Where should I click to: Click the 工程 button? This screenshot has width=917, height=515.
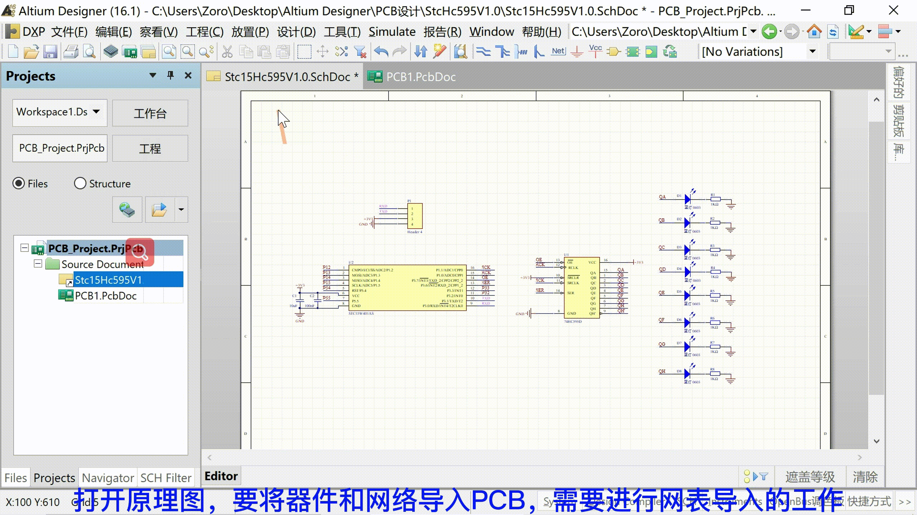(150, 148)
